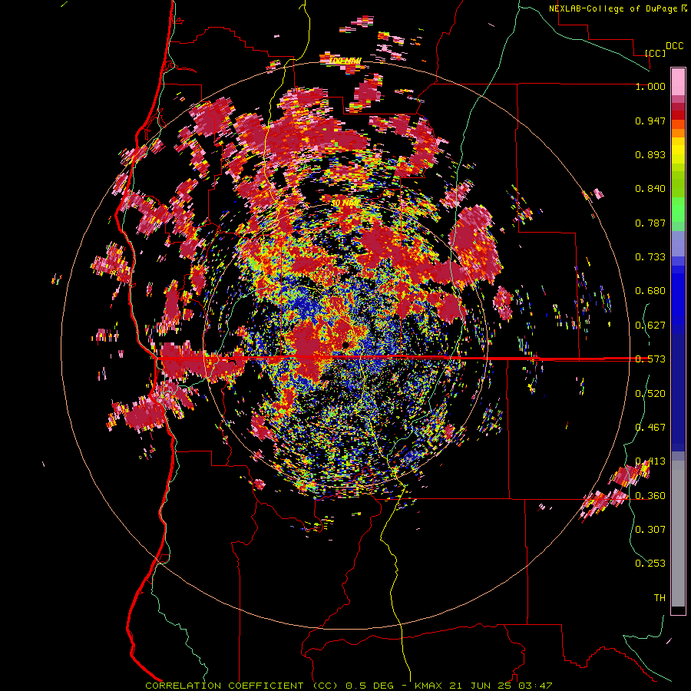
Task: Select the 1.000 scale value
Action: click(x=650, y=86)
